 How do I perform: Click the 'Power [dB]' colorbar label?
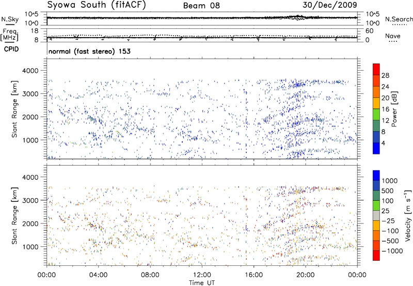click(394, 109)
